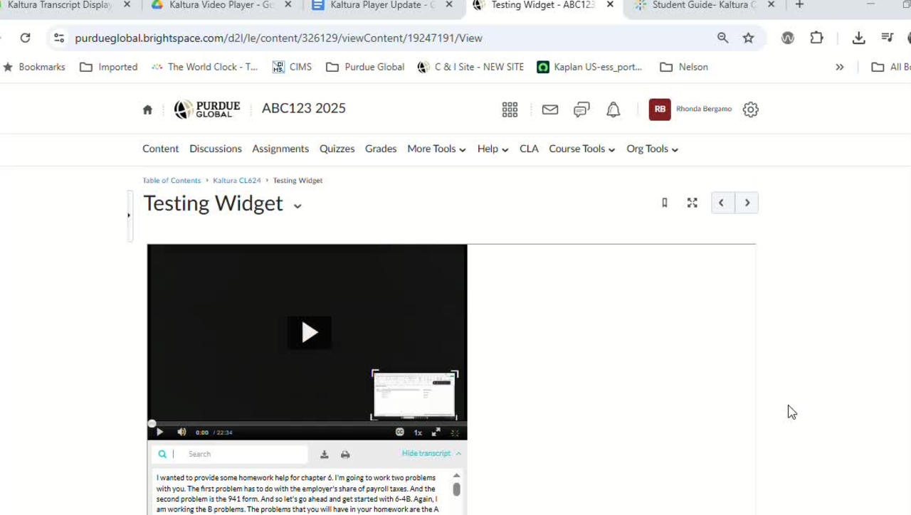Bookmark this topic icon
Screen dimensions: 911x515
665,203
